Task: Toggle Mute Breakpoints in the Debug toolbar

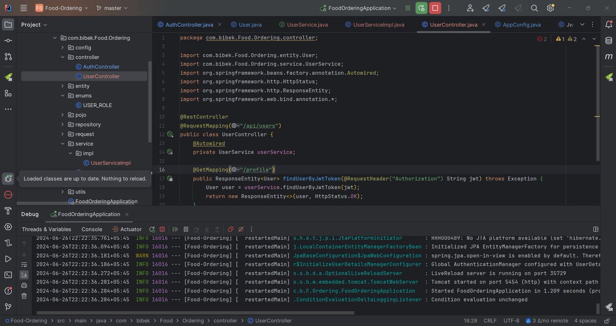Action: (x=241, y=229)
